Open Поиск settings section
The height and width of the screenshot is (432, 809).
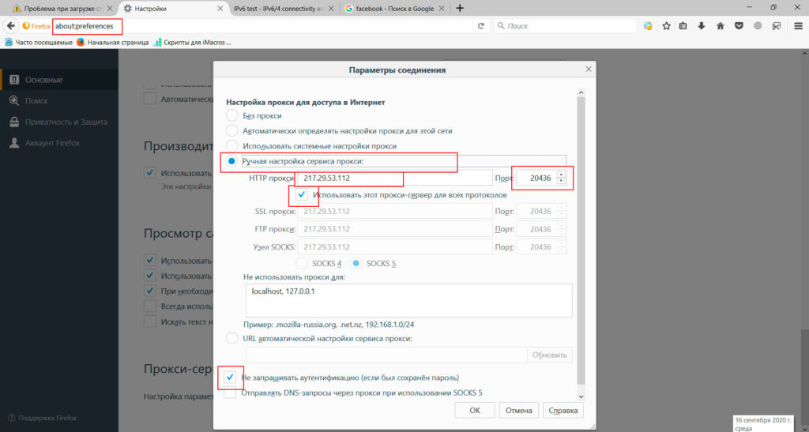[x=59, y=101]
